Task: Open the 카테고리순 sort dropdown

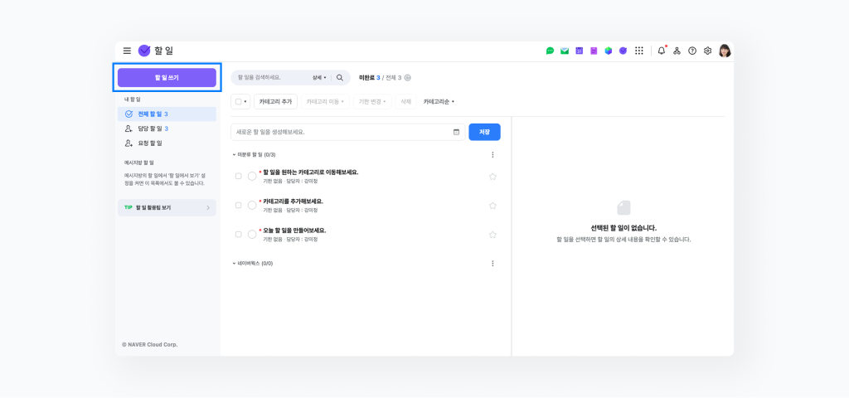Action: (439, 102)
